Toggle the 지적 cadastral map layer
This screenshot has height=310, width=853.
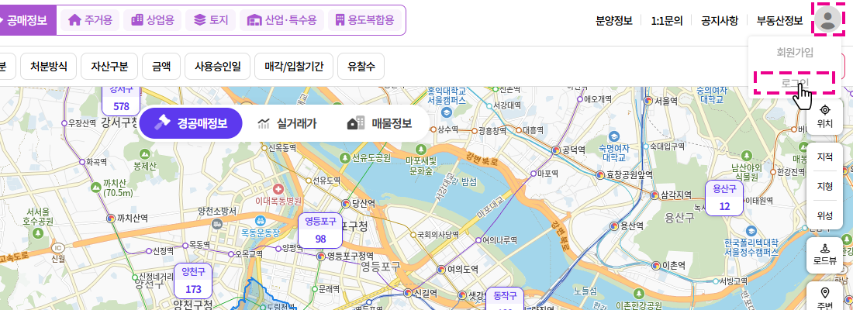(x=825, y=157)
